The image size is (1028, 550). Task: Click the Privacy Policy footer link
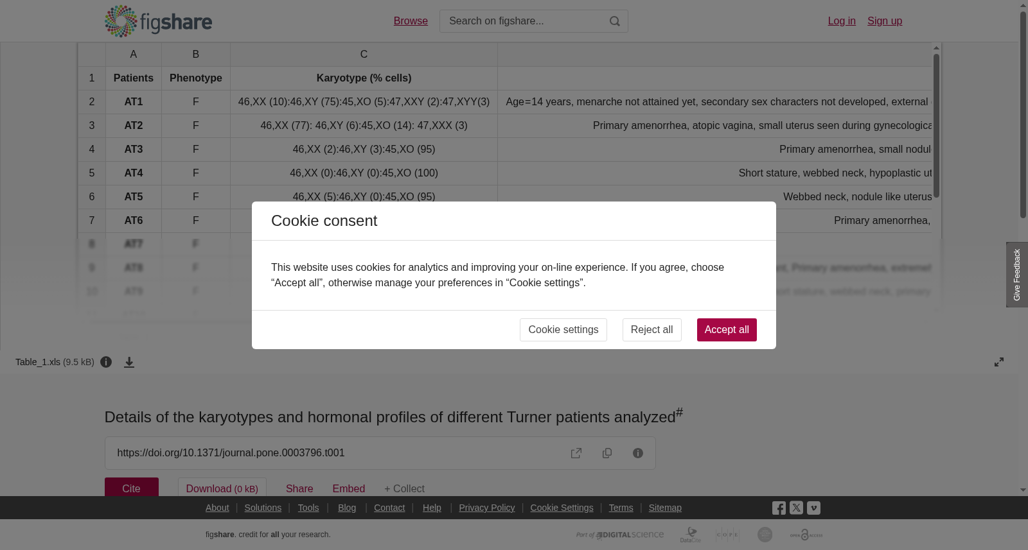(486, 508)
